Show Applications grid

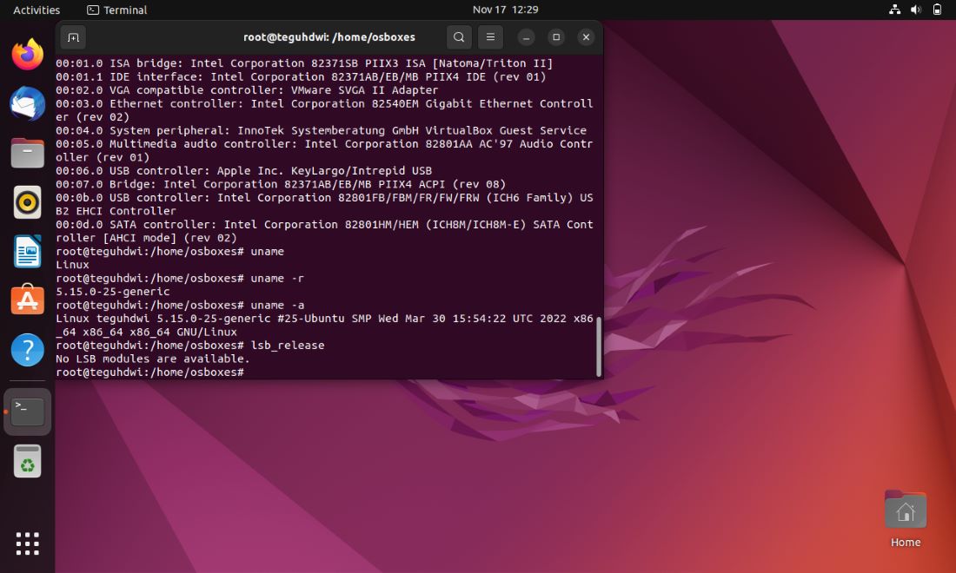28,543
